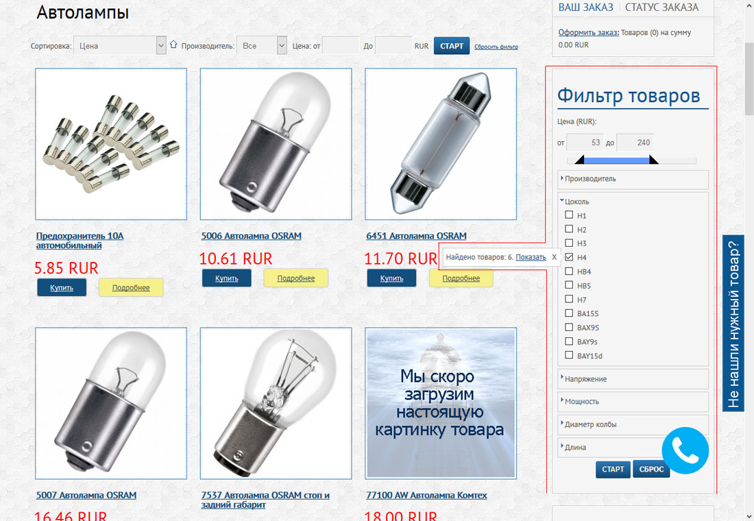Screen dimensions: 754x521
Task: Open the placeholder image for 77100 AW
Action: tap(441, 403)
